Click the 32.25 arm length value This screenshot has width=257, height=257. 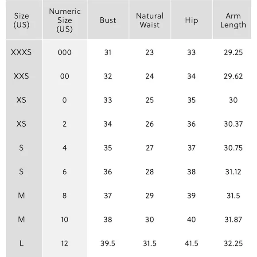point(233,243)
